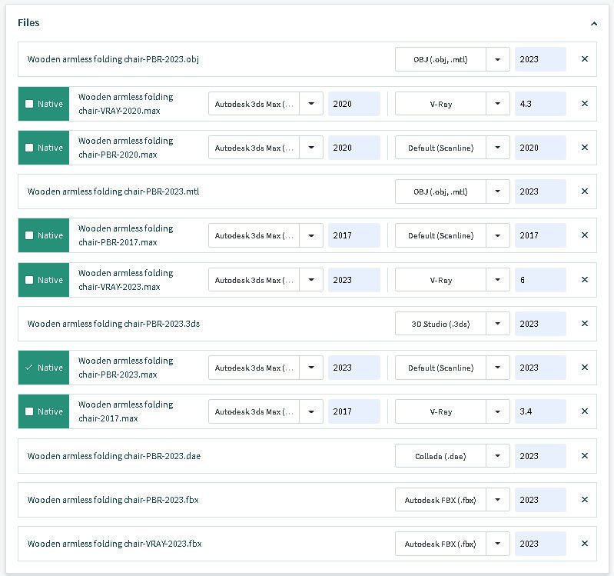Open 3D Studio (.3ds) format dropdown

point(498,324)
